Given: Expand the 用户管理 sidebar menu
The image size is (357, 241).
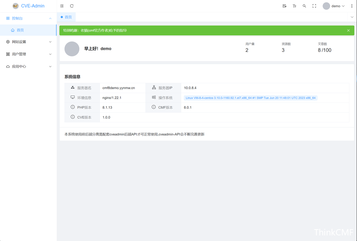Looking at the screenshot, I should pos(28,54).
